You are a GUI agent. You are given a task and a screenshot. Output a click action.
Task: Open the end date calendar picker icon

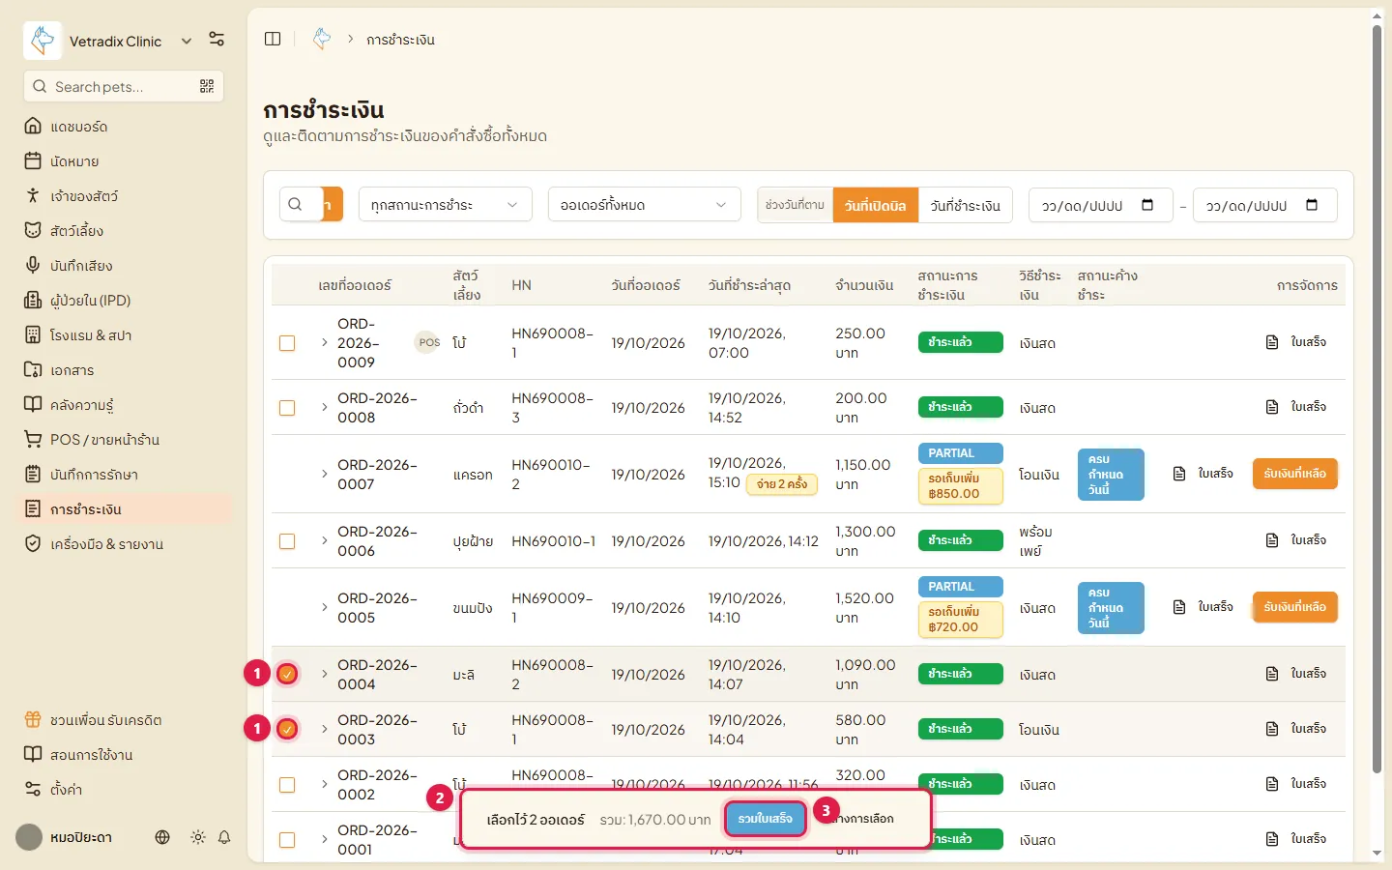coord(1312,205)
